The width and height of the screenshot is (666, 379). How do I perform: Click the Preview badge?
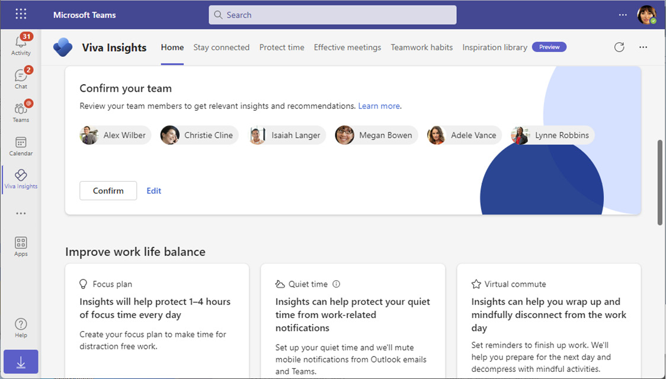coord(549,47)
